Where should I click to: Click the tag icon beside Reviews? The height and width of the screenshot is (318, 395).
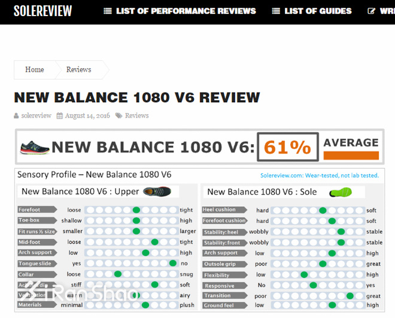click(119, 116)
